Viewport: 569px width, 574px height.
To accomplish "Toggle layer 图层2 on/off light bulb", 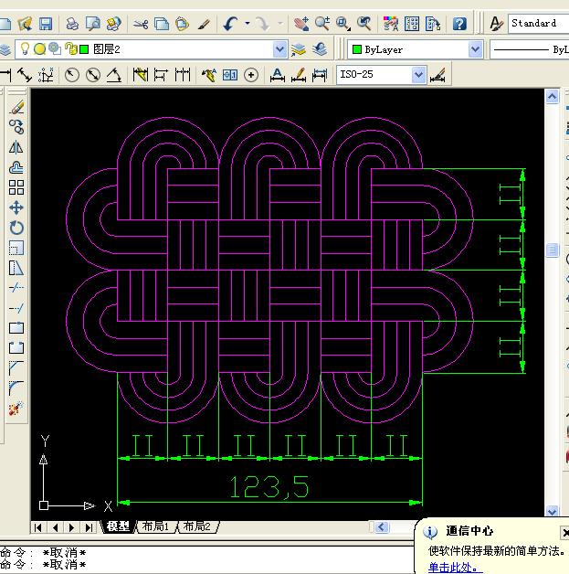I will click(x=25, y=48).
